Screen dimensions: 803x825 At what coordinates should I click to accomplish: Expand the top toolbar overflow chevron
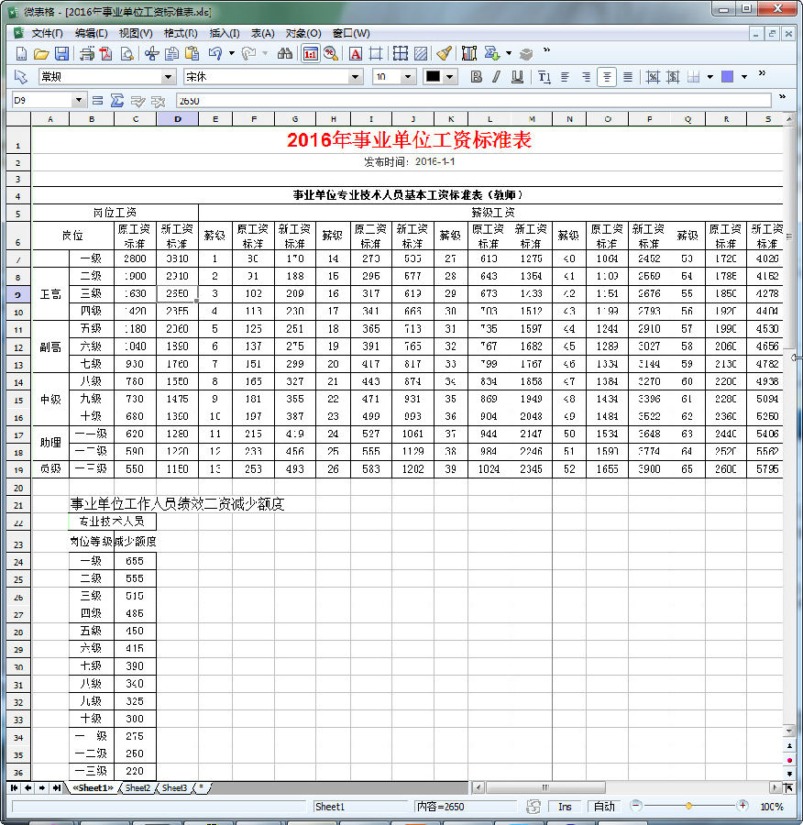tap(546, 50)
